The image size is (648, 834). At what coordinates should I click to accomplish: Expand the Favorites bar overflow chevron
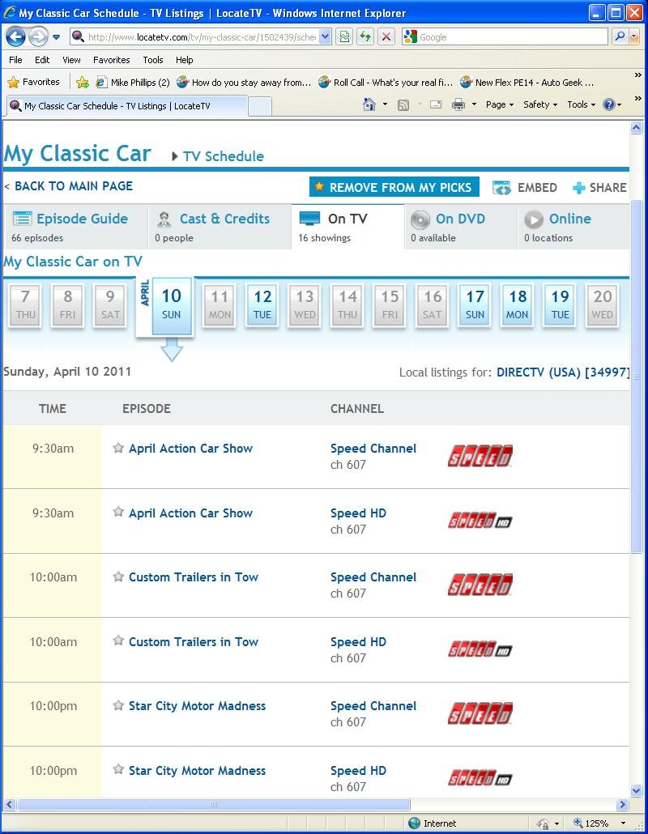tap(637, 75)
